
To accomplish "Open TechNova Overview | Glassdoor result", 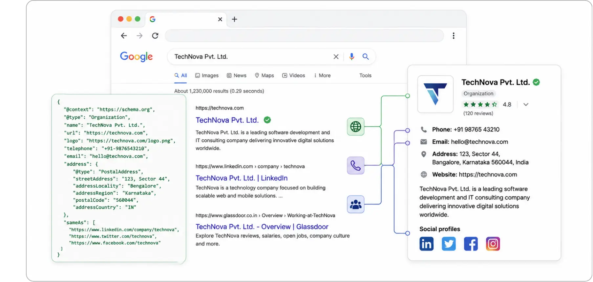I will 262,227.
